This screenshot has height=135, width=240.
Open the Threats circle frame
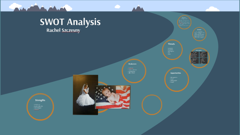point(172,50)
